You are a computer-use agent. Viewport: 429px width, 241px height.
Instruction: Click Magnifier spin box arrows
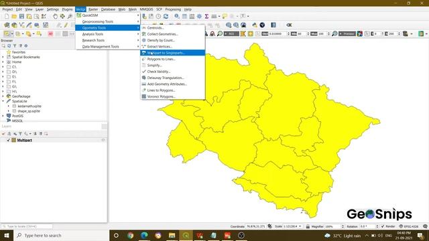click(343, 226)
